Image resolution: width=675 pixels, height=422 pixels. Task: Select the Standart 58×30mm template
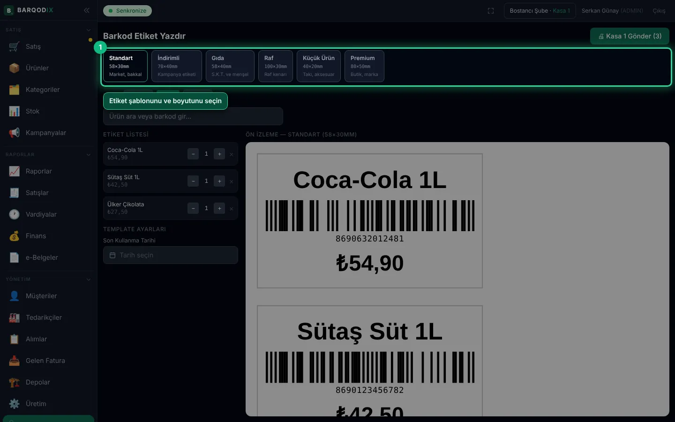(x=126, y=66)
